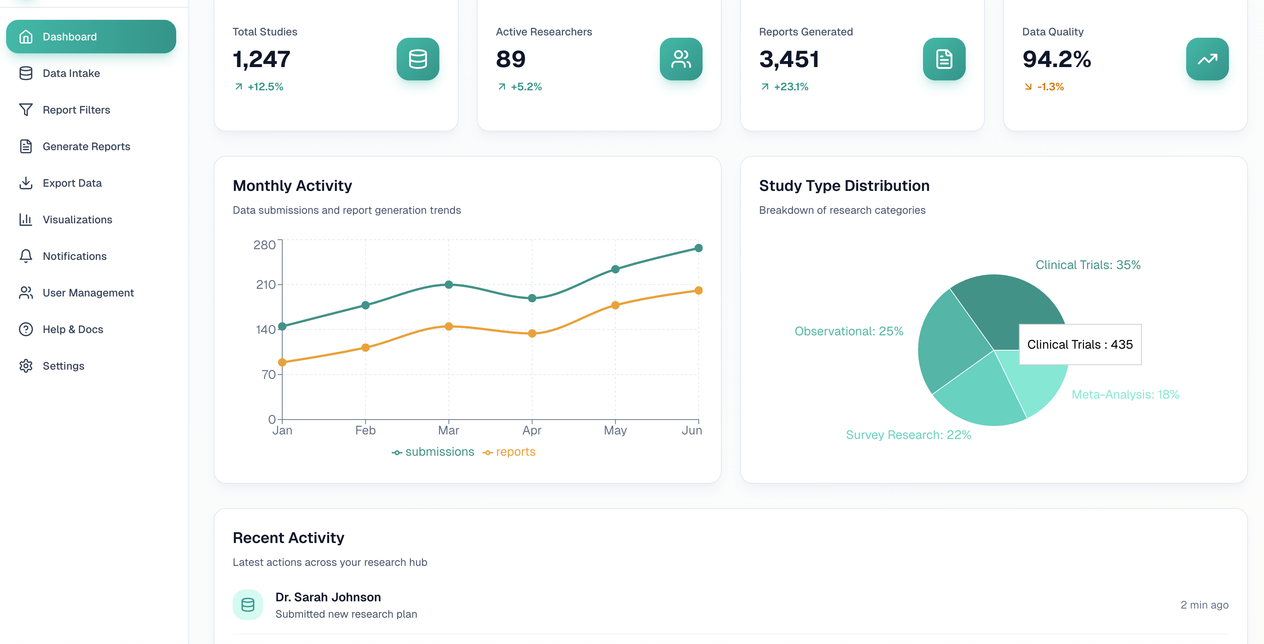This screenshot has width=1264, height=644.
Task: Open Dr. Sarah Johnson's activity entry
Action: tap(328, 597)
